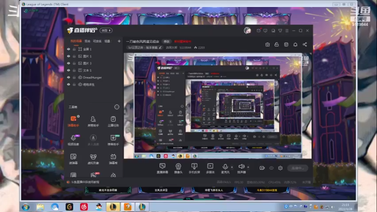This screenshot has width=377, height=212.
Task: Open the PK tool in toolbox
Action: (94, 174)
